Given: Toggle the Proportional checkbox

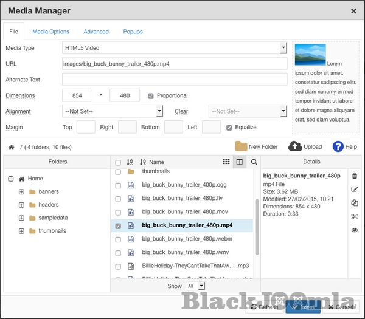Looking at the screenshot, I should coord(151,95).
